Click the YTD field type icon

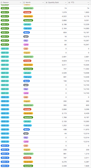click(x=69, y=3)
